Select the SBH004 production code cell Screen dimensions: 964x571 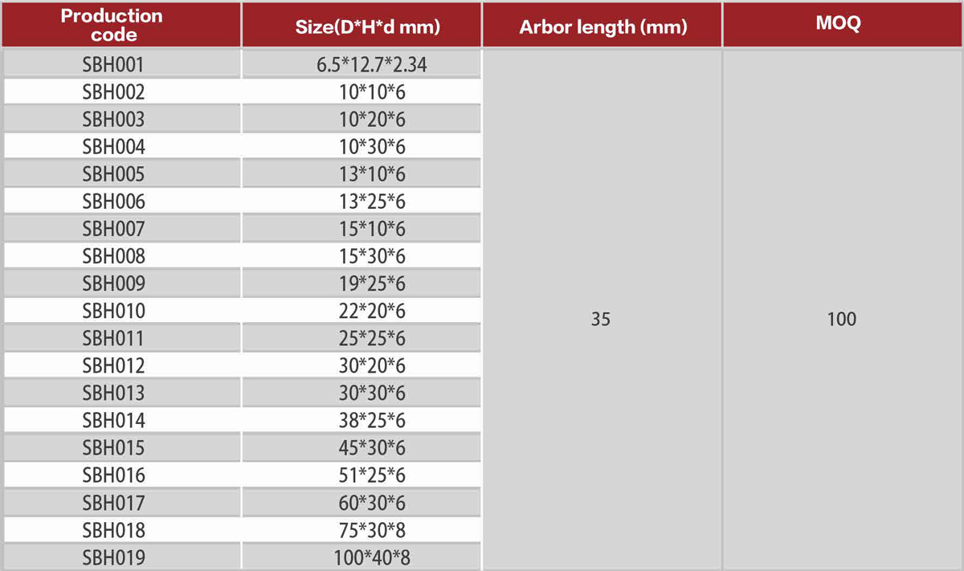pos(113,147)
